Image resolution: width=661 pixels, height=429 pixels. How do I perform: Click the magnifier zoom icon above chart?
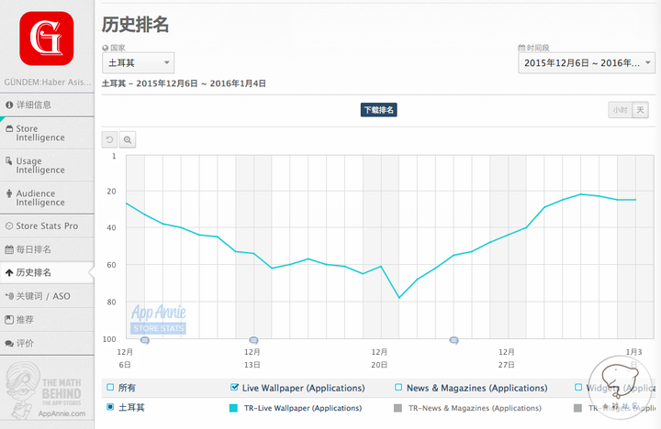[x=128, y=139]
